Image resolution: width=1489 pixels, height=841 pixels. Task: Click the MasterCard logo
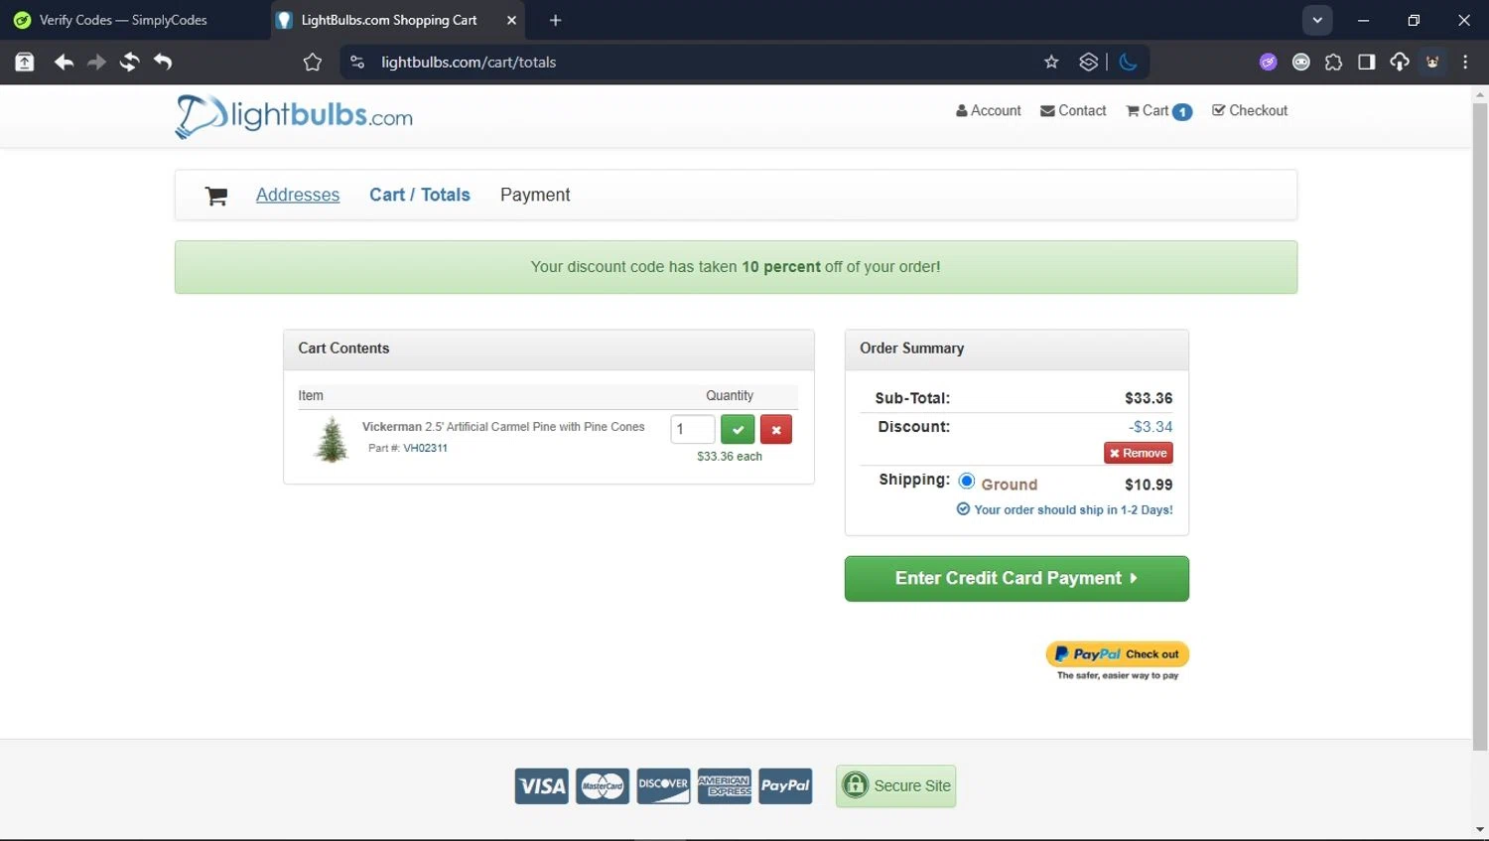pos(603,786)
